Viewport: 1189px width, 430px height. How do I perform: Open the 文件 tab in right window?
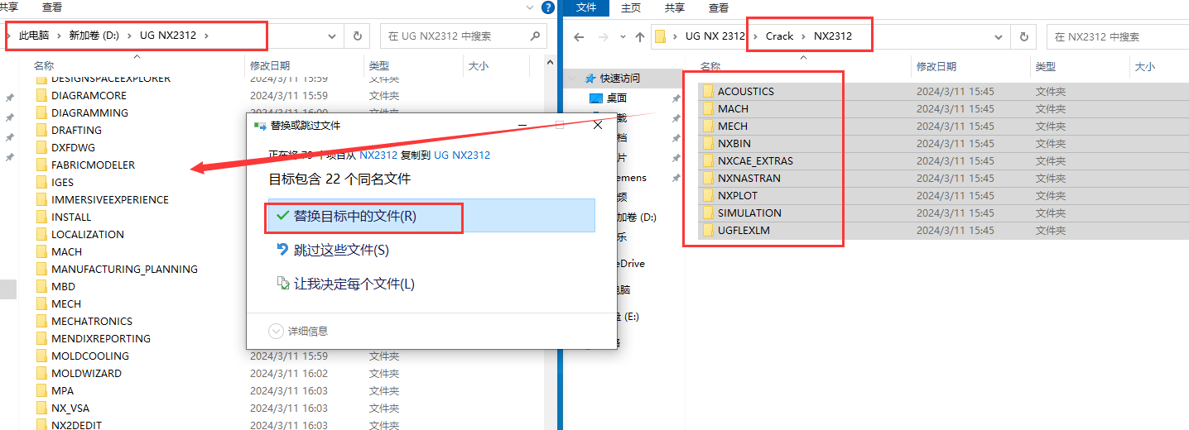tap(586, 7)
